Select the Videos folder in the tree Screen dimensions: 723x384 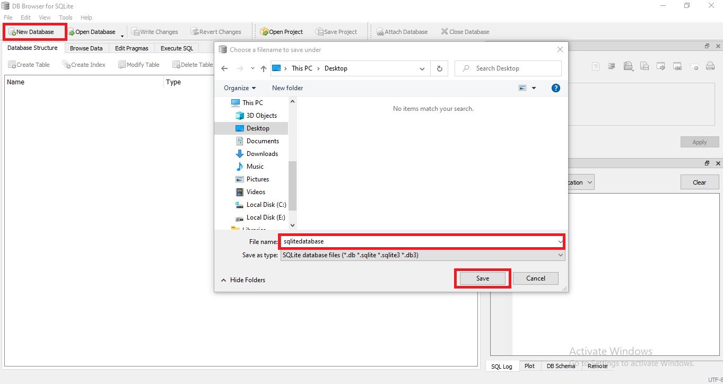pyautogui.click(x=256, y=192)
